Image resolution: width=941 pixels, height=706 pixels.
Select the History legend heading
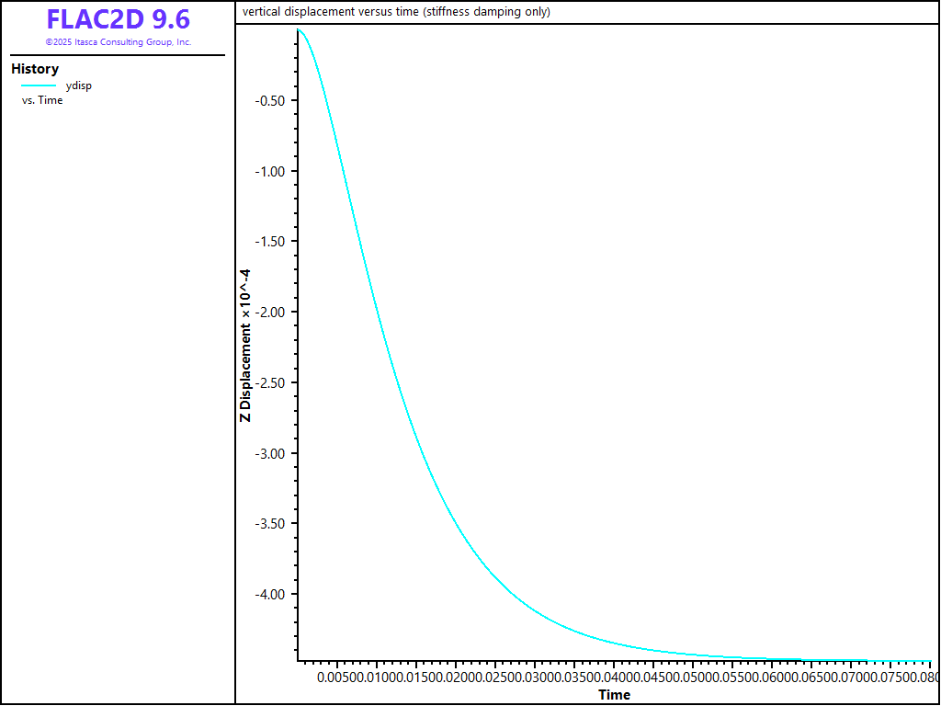(35, 69)
